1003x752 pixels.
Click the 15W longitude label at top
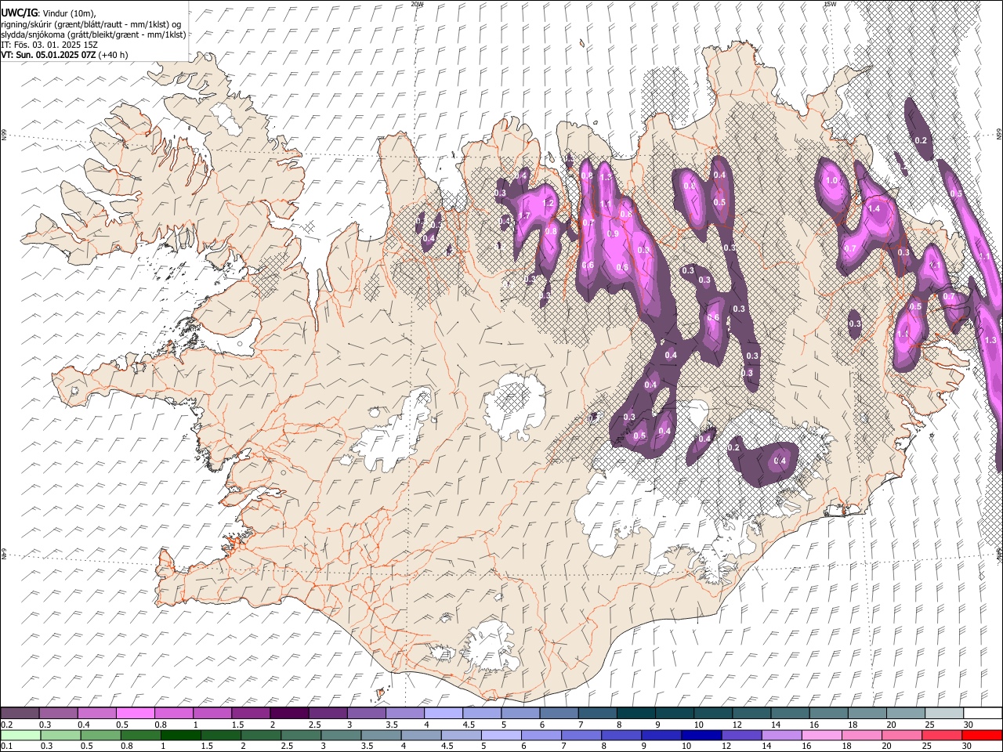click(x=829, y=4)
